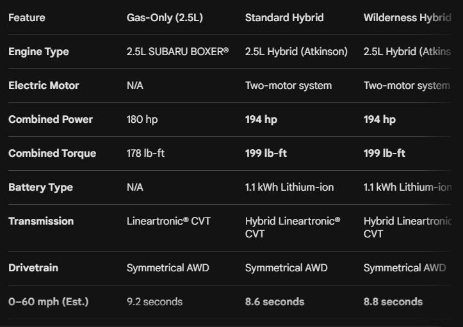Click the 0–60 mph (Est.) row label

[x=49, y=302]
